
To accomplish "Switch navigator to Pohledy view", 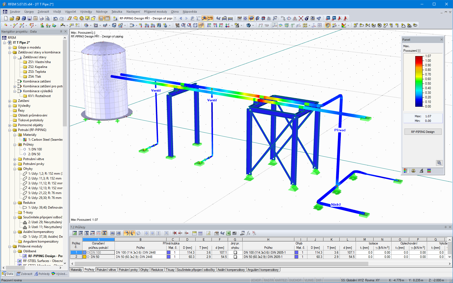I will pos(42,274).
